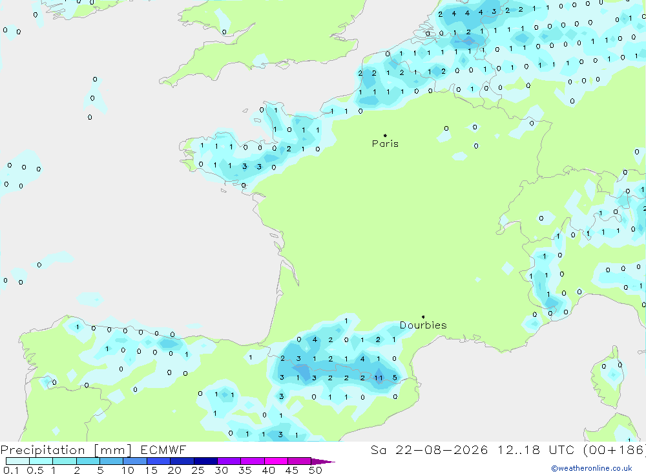This screenshot has height=474, width=646.
Task: Click the Dourbies location dot marker
Action: [x=423, y=317]
